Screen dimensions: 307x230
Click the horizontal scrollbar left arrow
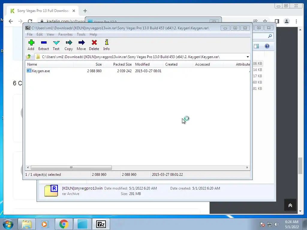(28, 168)
